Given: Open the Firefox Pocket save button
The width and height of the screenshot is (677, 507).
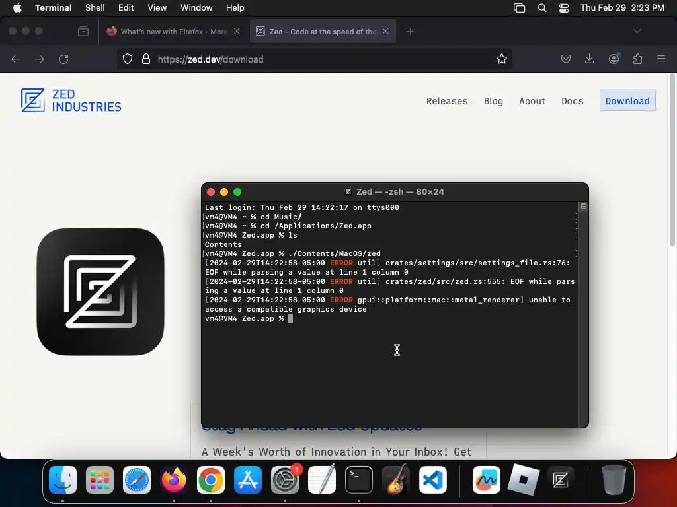Looking at the screenshot, I should tap(566, 59).
